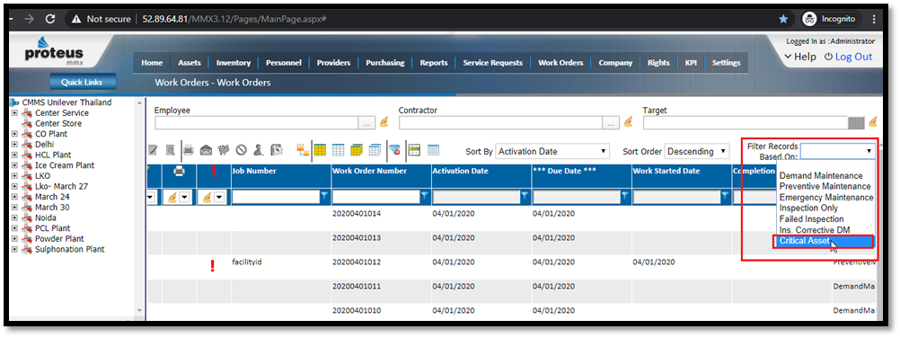Screen dimensions: 900x338
Task: Click the Activation Date filter funnel
Action: click(x=525, y=197)
